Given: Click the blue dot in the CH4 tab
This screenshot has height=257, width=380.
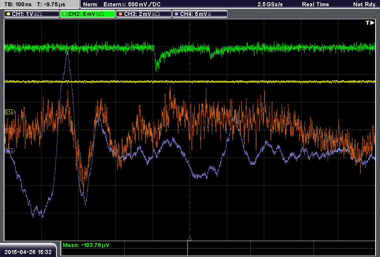Looking at the screenshot, I should (176, 14).
